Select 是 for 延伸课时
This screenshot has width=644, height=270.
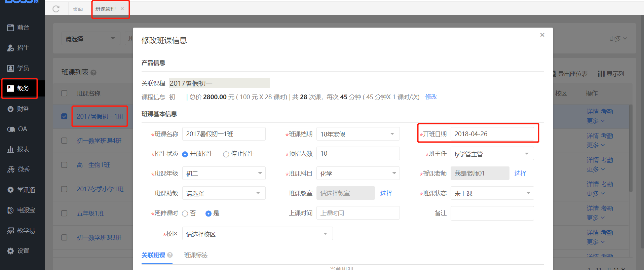click(x=209, y=214)
